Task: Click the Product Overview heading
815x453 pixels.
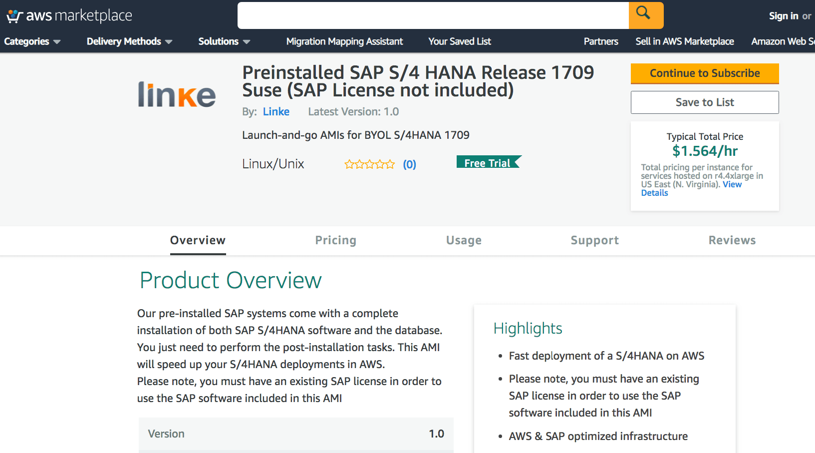Action: point(231,280)
